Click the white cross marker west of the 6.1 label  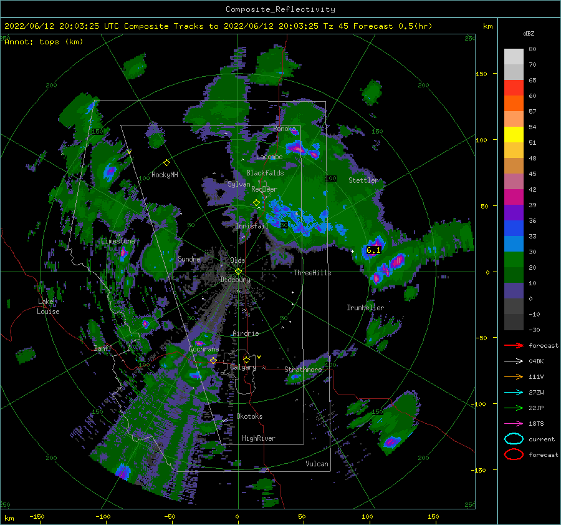[352, 251]
